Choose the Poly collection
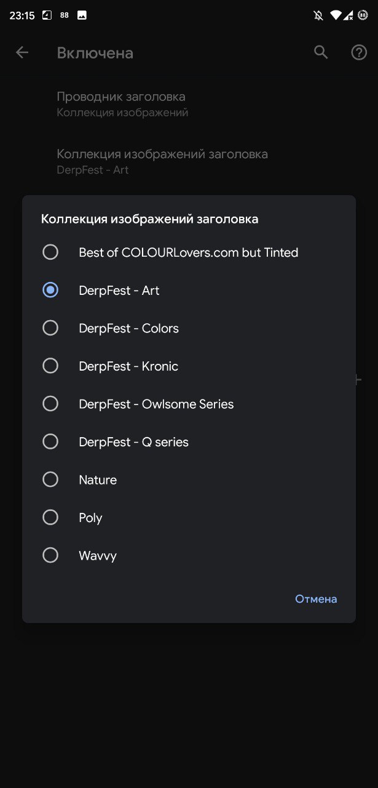Viewport: 378px width, 788px height. click(x=50, y=518)
